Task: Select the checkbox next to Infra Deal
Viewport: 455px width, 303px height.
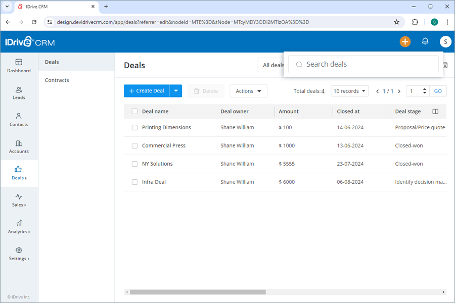Action: (134, 182)
